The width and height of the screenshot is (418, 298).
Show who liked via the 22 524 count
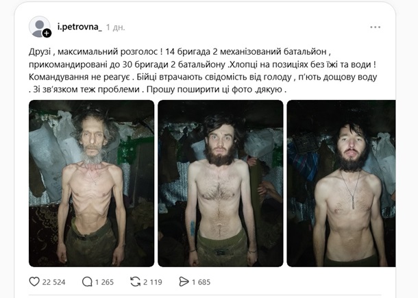53,282
